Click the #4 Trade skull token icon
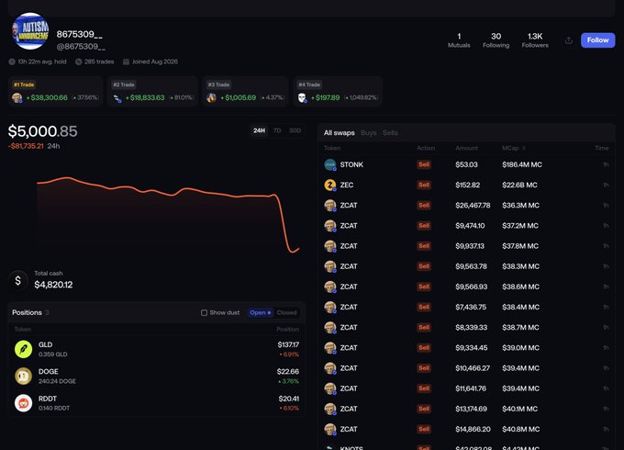The width and height of the screenshot is (624, 450). (x=302, y=97)
